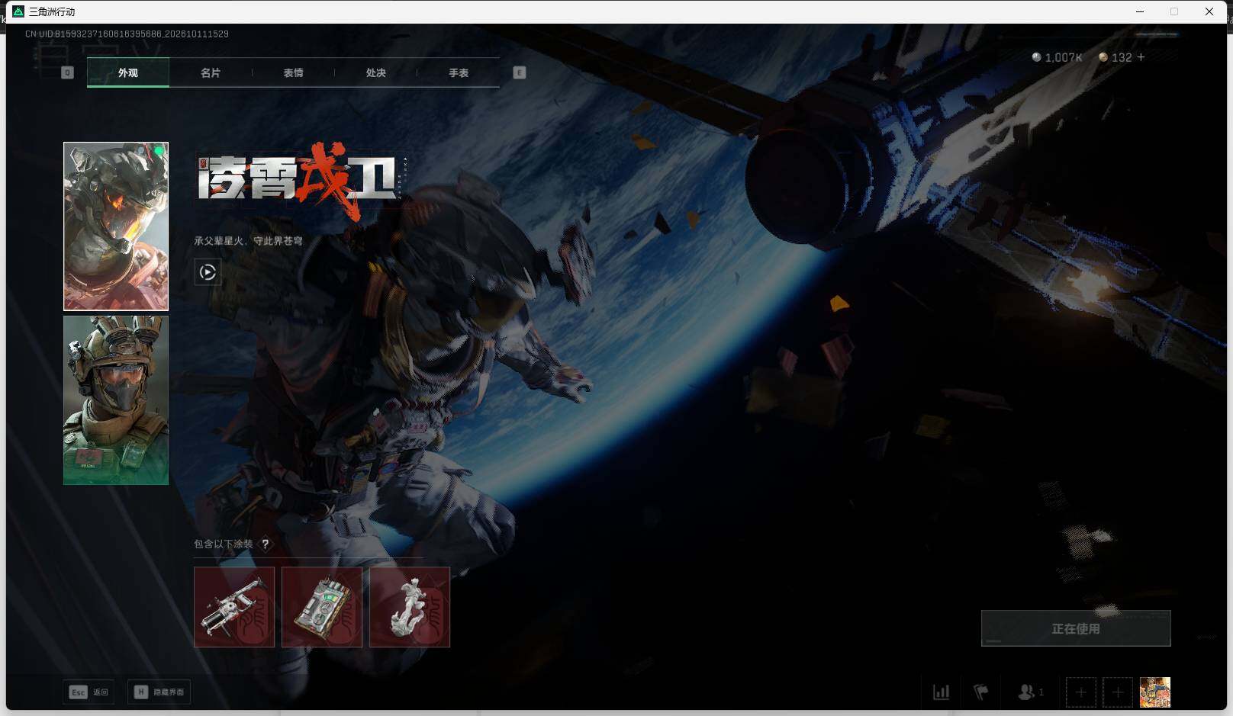The image size is (1233, 716).
Task: Select the green soldier skin thumbnail
Action: point(116,400)
